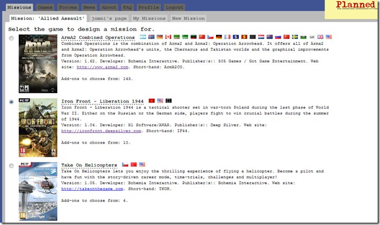Click 'Select the game to design a mission for.' heading
380x225 pixels.
click(x=81, y=29)
